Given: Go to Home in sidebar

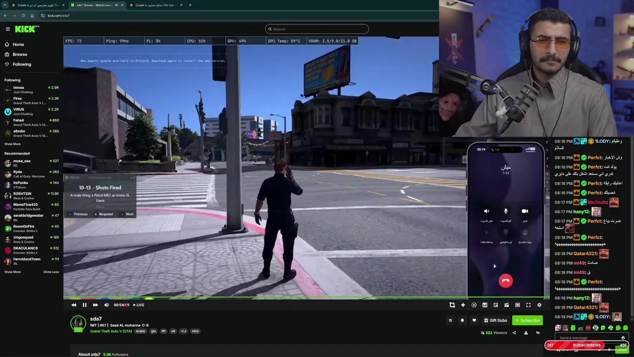Looking at the screenshot, I should pos(18,45).
